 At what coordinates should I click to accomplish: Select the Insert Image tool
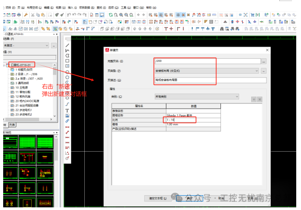coord(67,116)
